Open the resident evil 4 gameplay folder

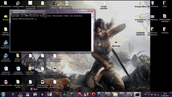[x=152, y=31]
